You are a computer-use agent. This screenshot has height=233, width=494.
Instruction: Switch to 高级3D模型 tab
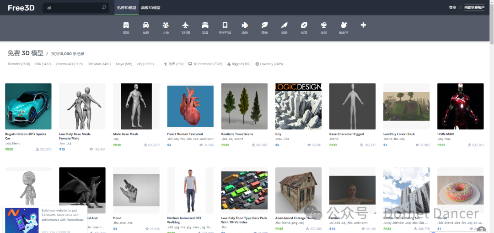(x=150, y=8)
